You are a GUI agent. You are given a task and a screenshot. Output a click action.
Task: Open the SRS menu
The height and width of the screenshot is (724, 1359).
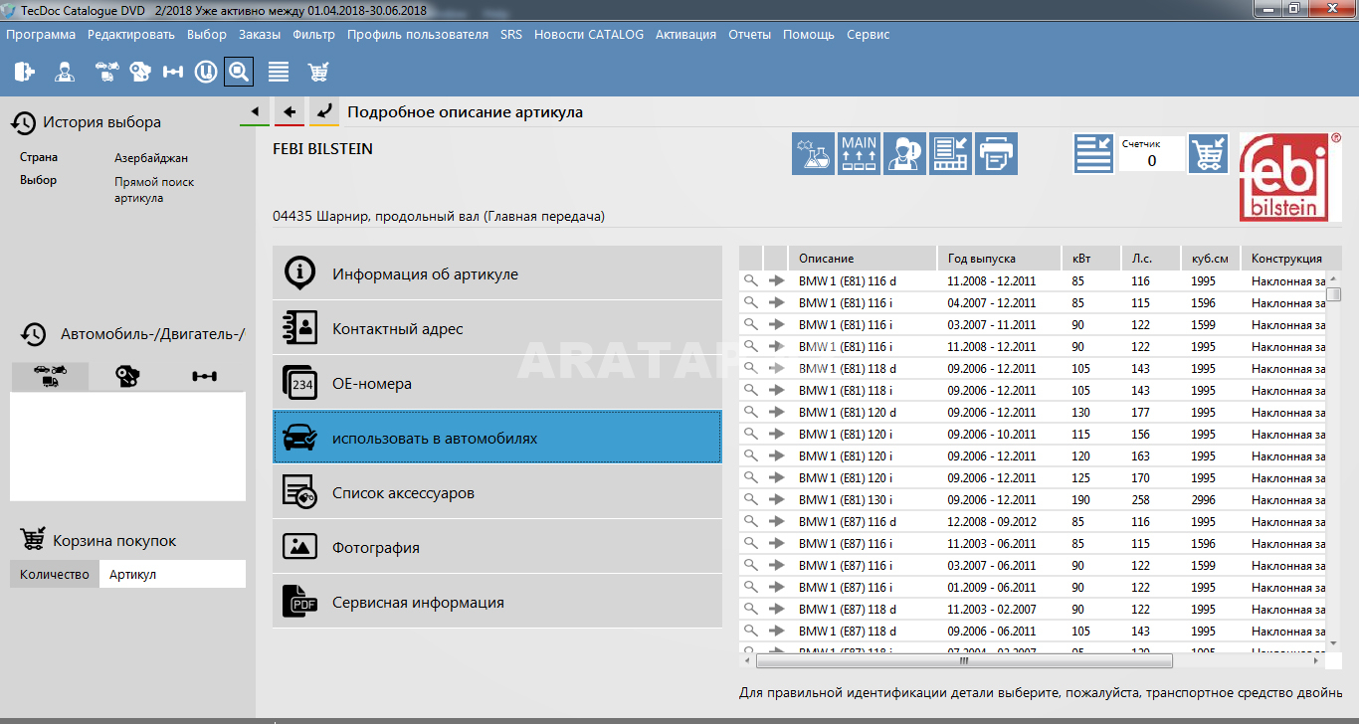tap(511, 34)
